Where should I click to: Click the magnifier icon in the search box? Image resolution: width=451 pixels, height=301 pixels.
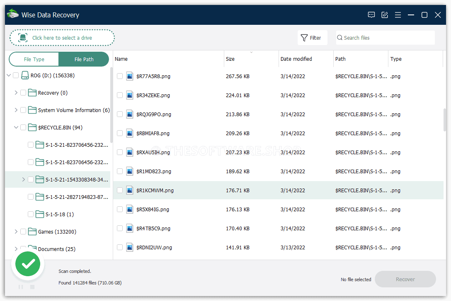coord(339,38)
